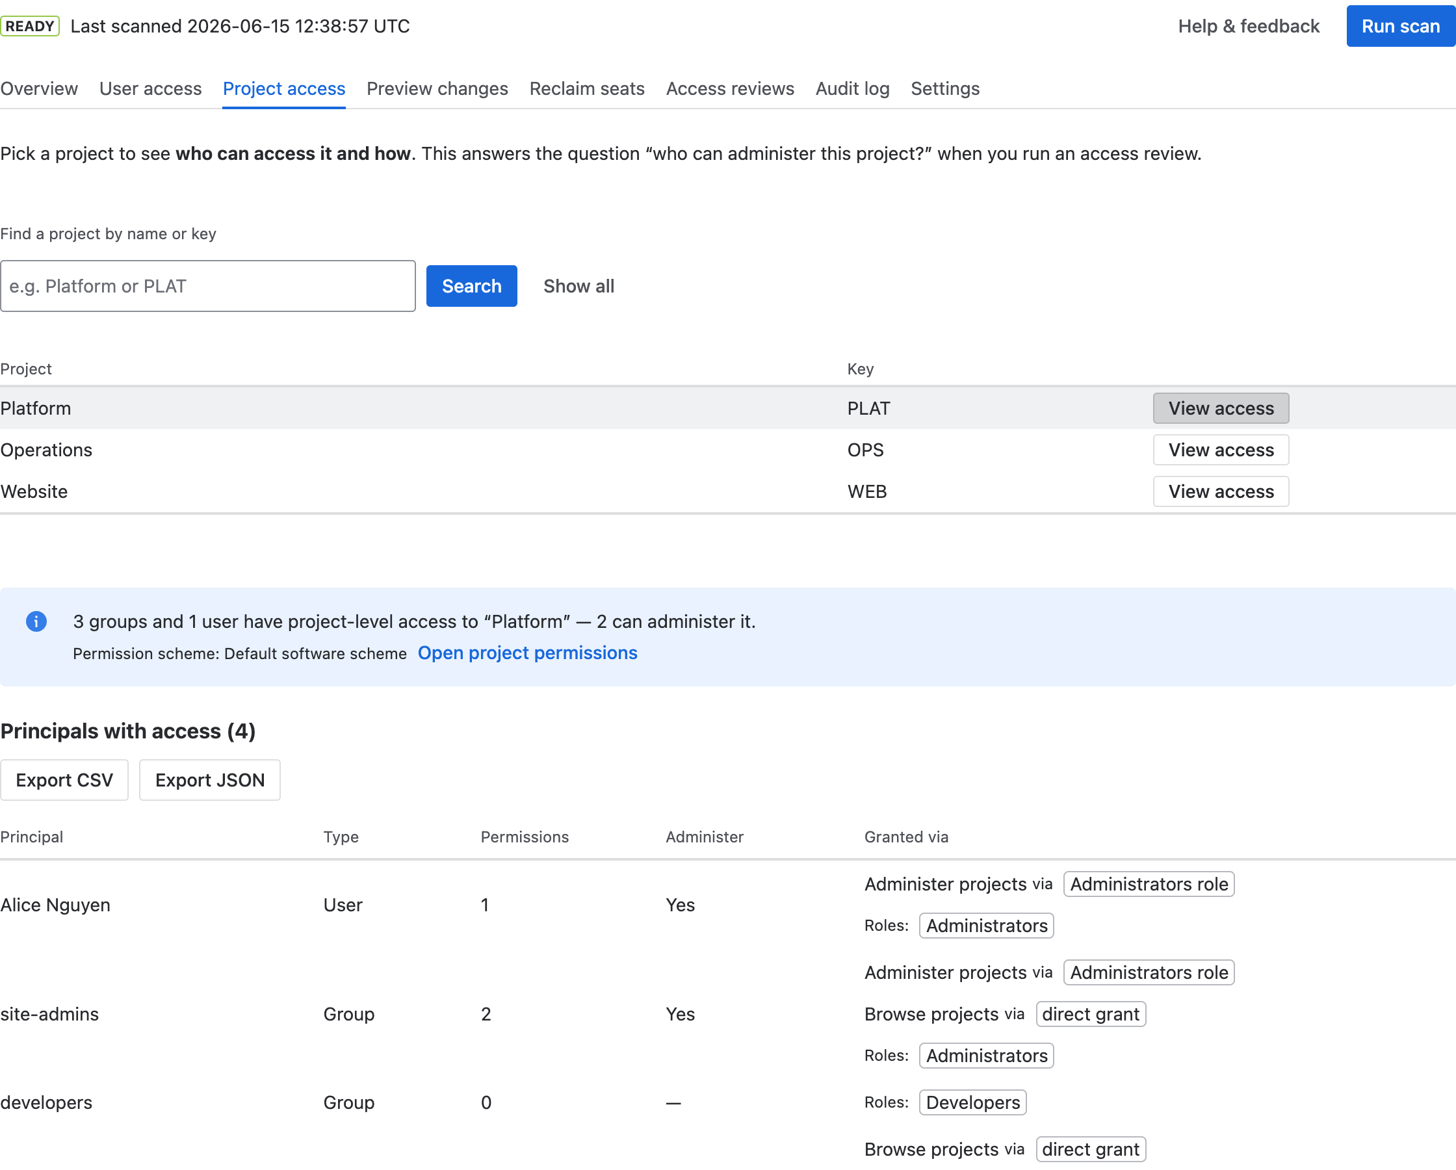
Task: Open the Overview tab
Action: pos(39,88)
